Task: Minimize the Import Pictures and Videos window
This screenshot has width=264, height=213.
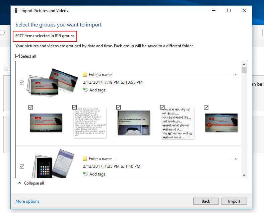Action: pos(214,10)
